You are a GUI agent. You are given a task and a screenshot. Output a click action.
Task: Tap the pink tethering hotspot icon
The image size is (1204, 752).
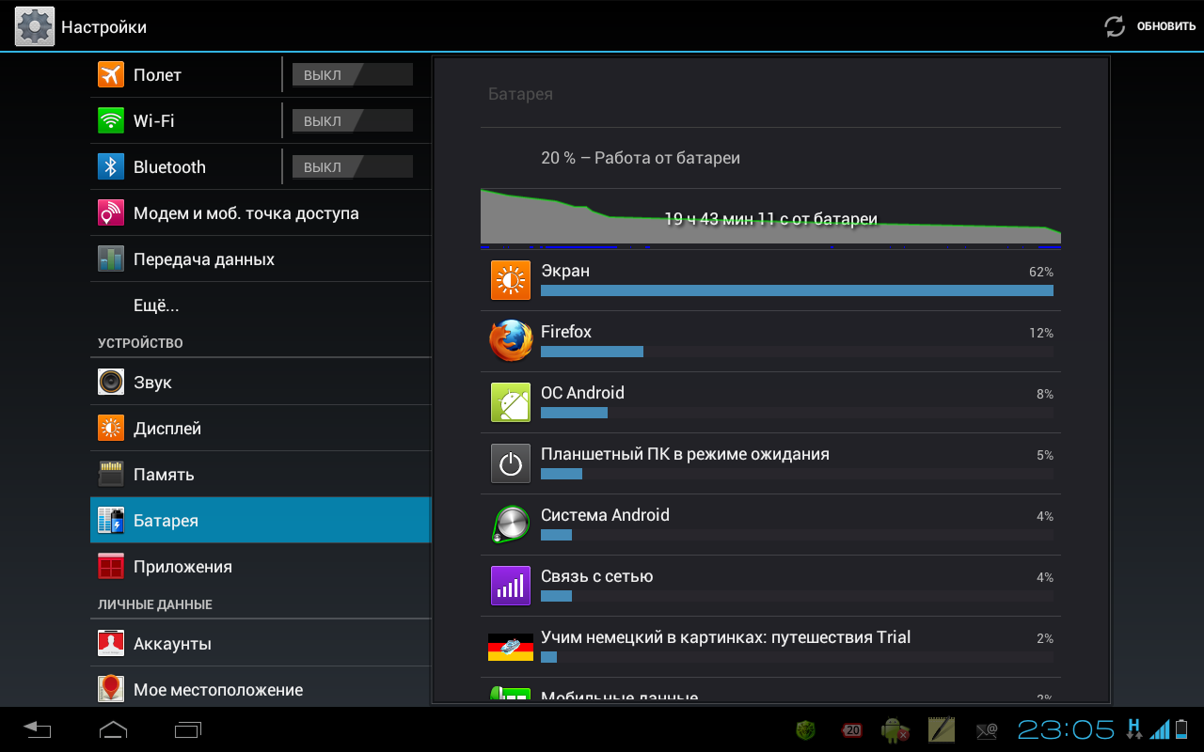111,212
